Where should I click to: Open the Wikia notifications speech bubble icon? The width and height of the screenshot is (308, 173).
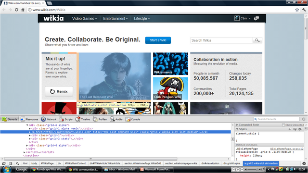pos(257,18)
